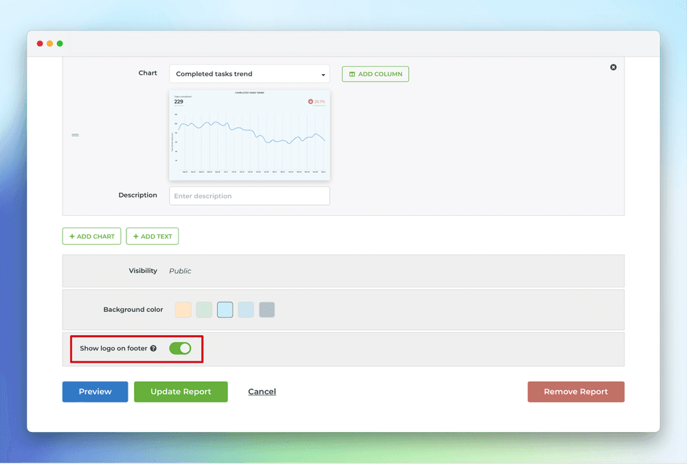
Task: Pick the gray background color swatch
Action: click(x=267, y=309)
